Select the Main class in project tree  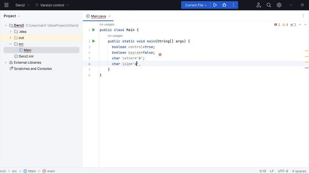point(28,50)
